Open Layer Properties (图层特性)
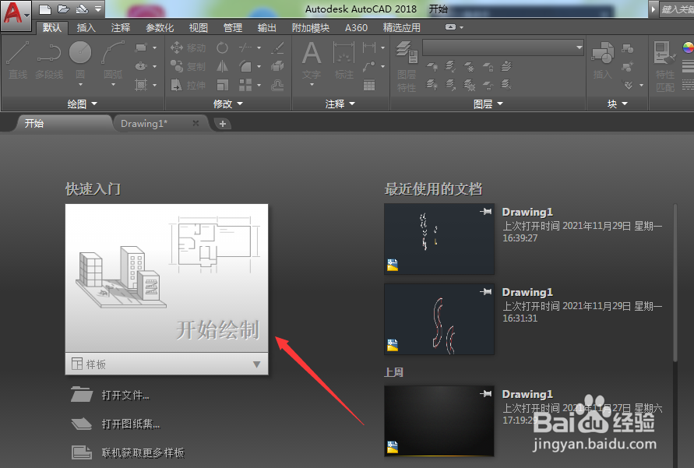The height and width of the screenshot is (468, 694). [x=407, y=66]
